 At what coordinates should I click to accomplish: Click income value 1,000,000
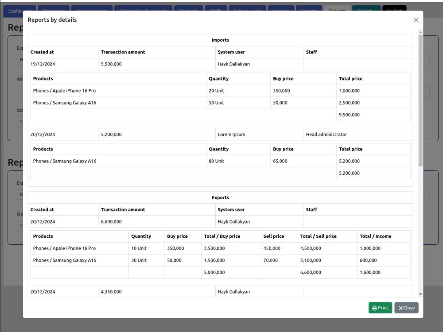coord(370,248)
